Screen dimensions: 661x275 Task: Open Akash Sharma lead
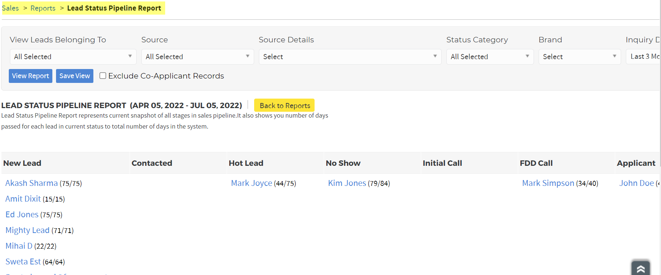pyautogui.click(x=31, y=183)
